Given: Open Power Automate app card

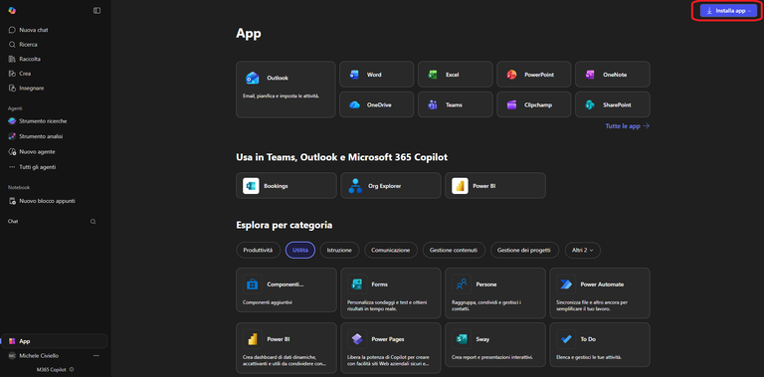Looking at the screenshot, I should tap(600, 292).
